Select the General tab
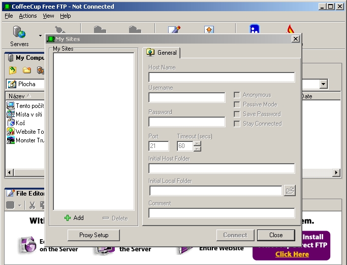The image size is (347, 265). [162, 53]
